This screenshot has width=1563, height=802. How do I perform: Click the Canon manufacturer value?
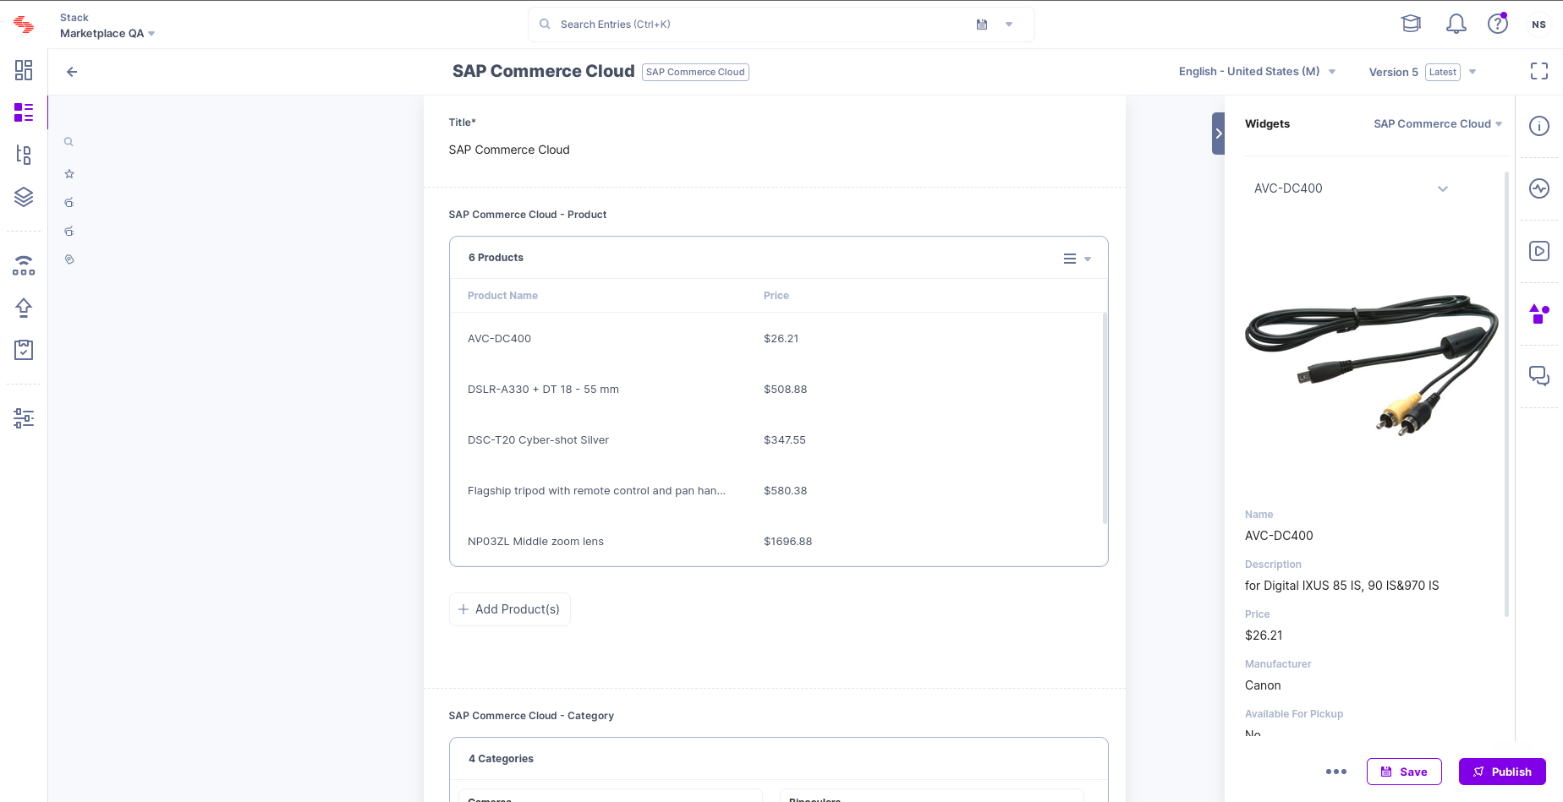(x=1263, y=685)
